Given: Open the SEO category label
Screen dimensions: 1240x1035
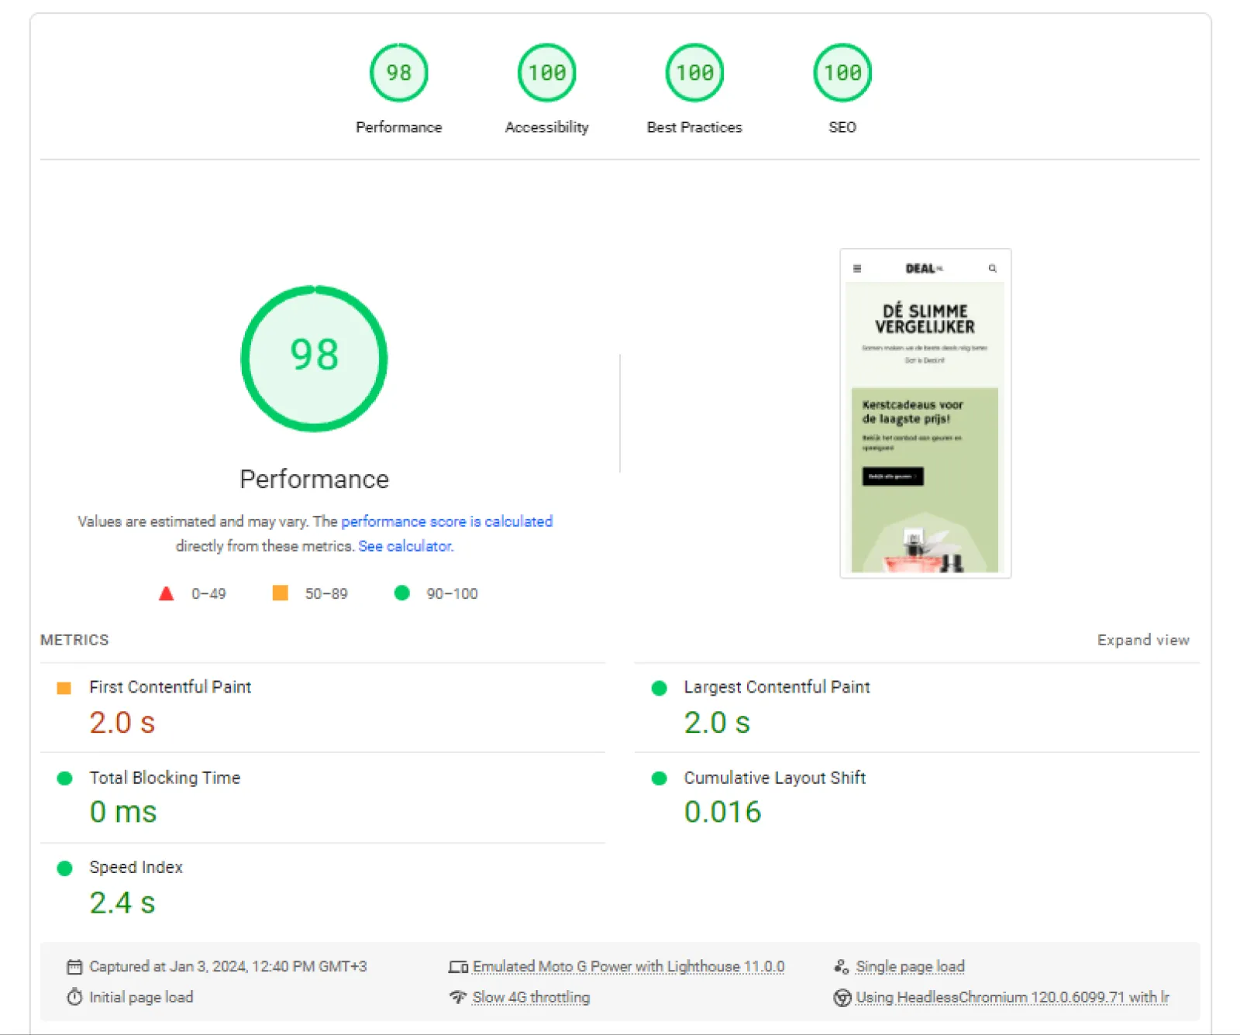Looking at the screenshot, I should point(842,127).
